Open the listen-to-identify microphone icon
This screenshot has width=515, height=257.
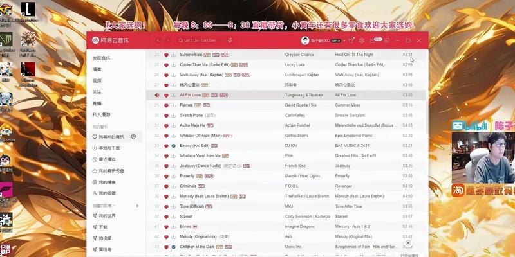point(230,40)
